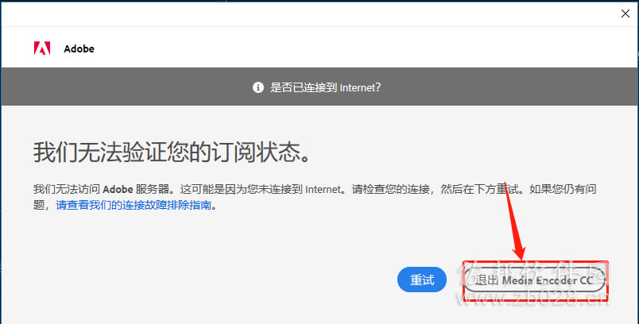The width and height of the screenshot is (639, 324).
Task: Click the www.zb028.cn watermark text
Action: coord(533,298)
